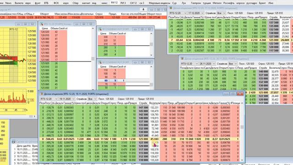The height and width of the screenshot is (165, 293).
Task: Minimize the 19.11.2020 options board window
Action: tap(226, 93)
